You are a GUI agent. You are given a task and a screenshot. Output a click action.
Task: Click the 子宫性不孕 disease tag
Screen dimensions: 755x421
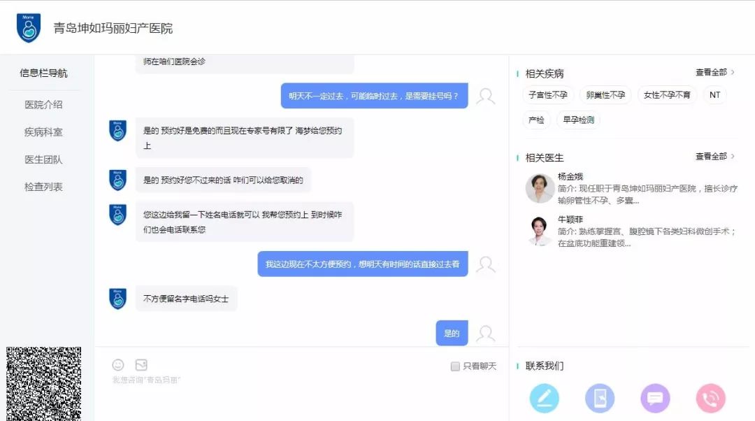pos(548,95)
